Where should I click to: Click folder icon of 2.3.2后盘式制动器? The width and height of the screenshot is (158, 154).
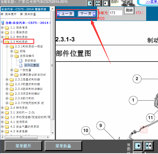pyautogui.click(x=12, y=80)
